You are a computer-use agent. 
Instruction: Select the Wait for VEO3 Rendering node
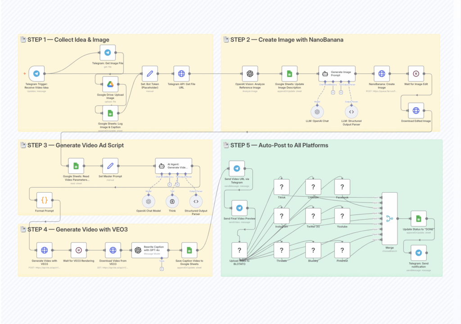click(78, 250)
